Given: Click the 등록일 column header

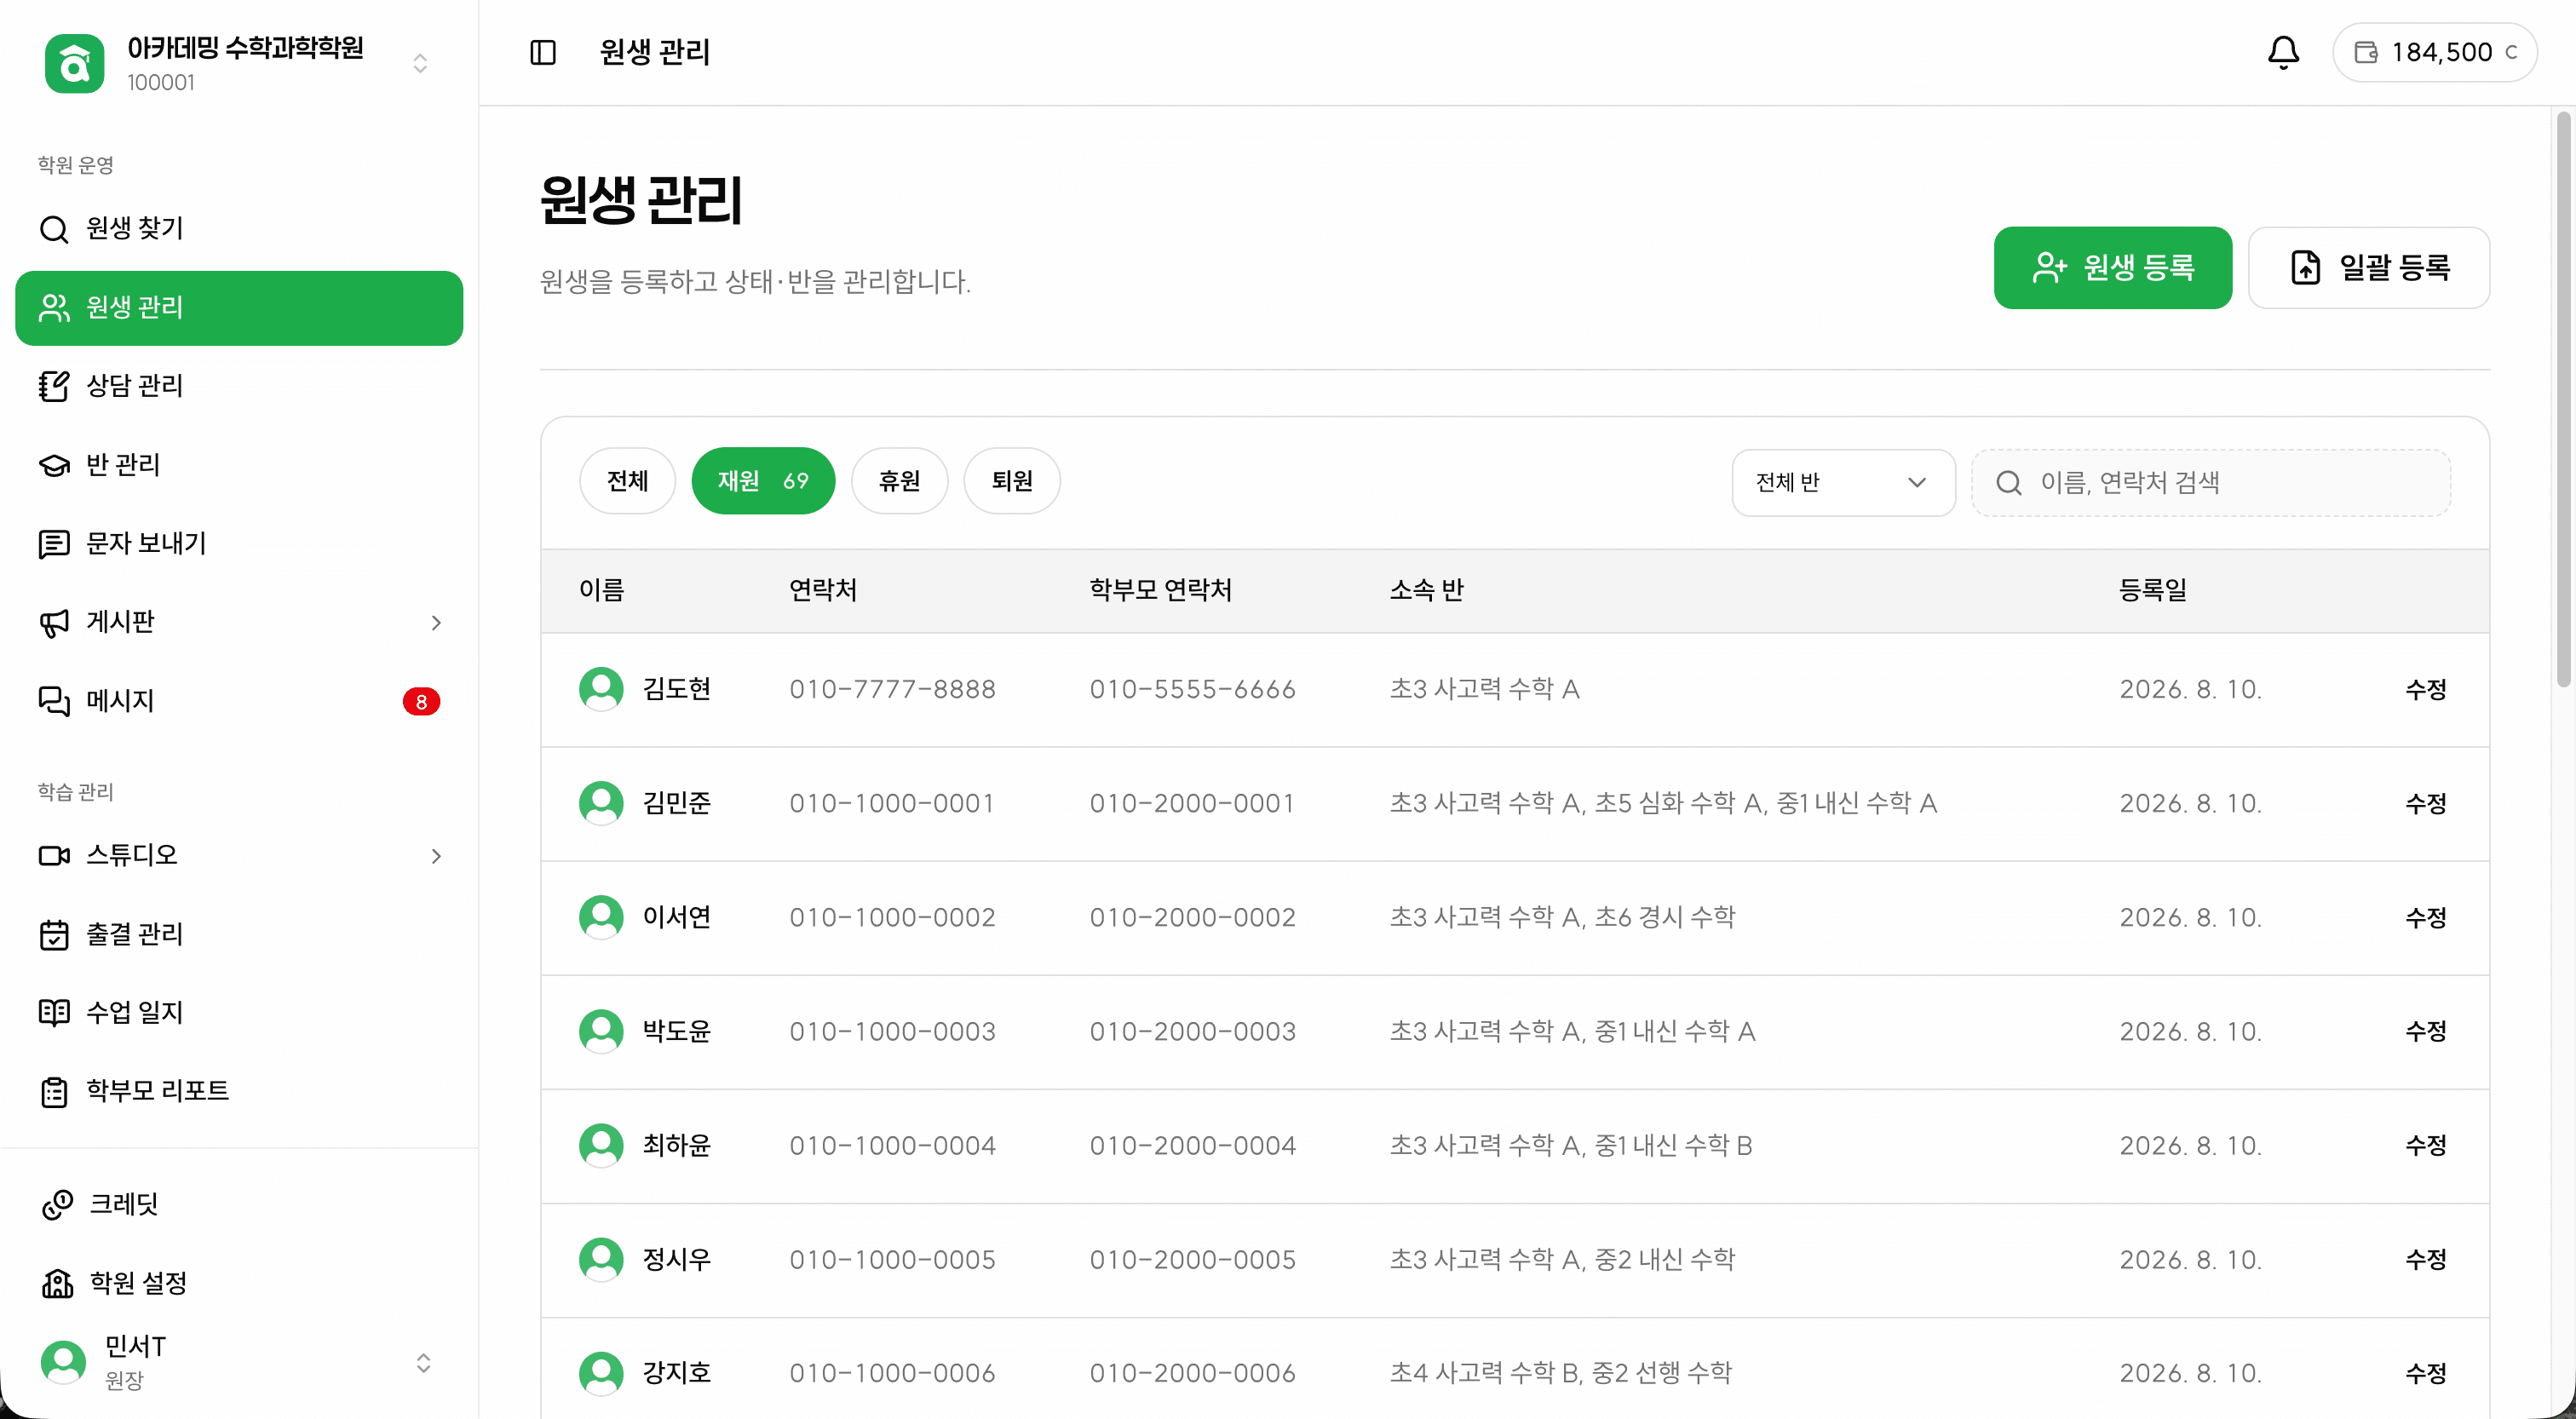Looking at the screenshot, I should point(2153,591).
